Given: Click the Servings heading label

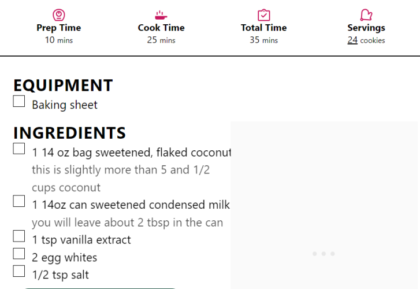Looking at the screenshot, I should pos(366,28).
